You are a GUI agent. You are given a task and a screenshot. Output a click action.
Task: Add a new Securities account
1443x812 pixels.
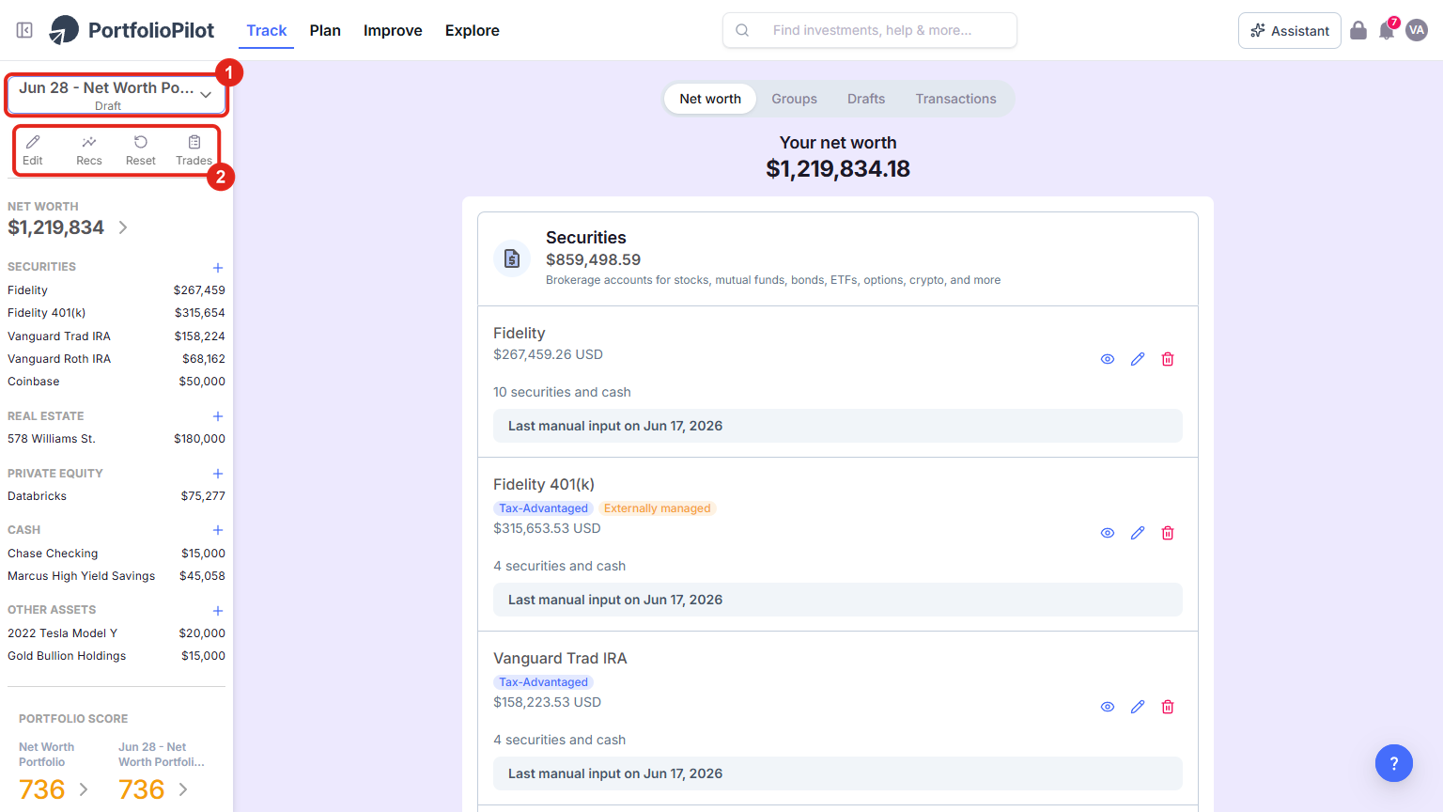coord(218,268)
